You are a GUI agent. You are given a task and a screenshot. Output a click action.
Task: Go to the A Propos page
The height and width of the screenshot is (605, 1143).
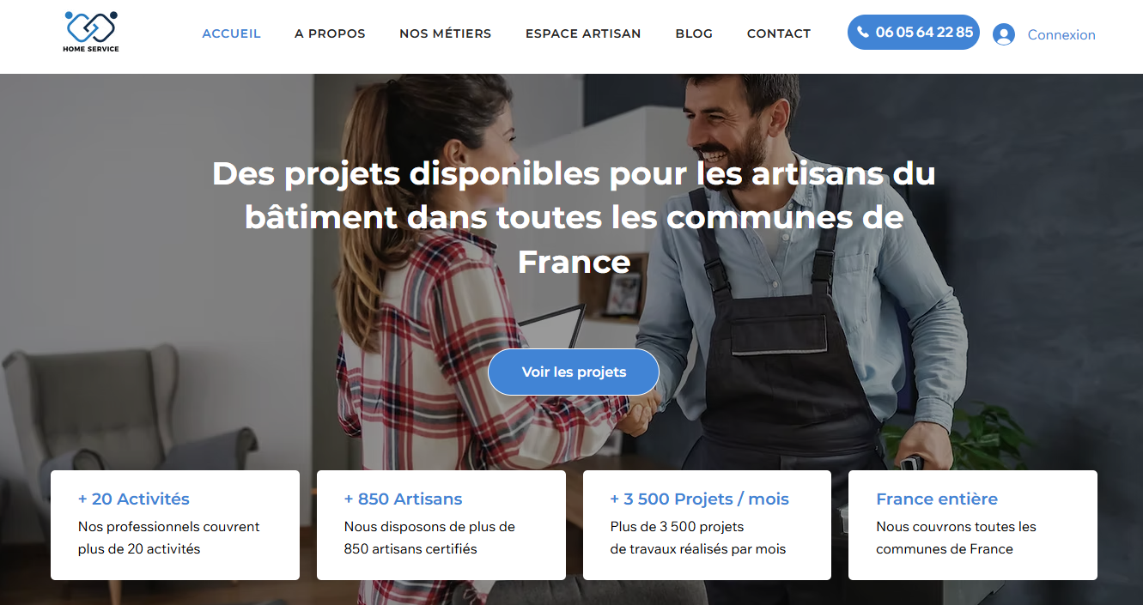(330, 33)
